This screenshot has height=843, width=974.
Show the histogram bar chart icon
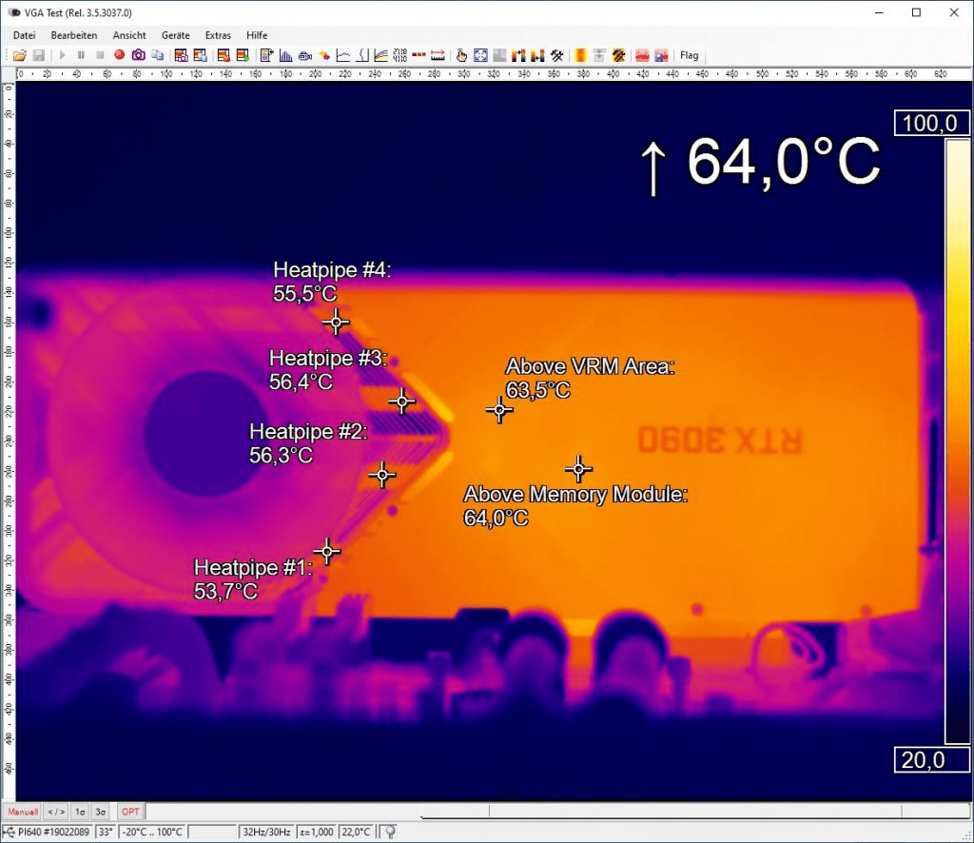285,55
